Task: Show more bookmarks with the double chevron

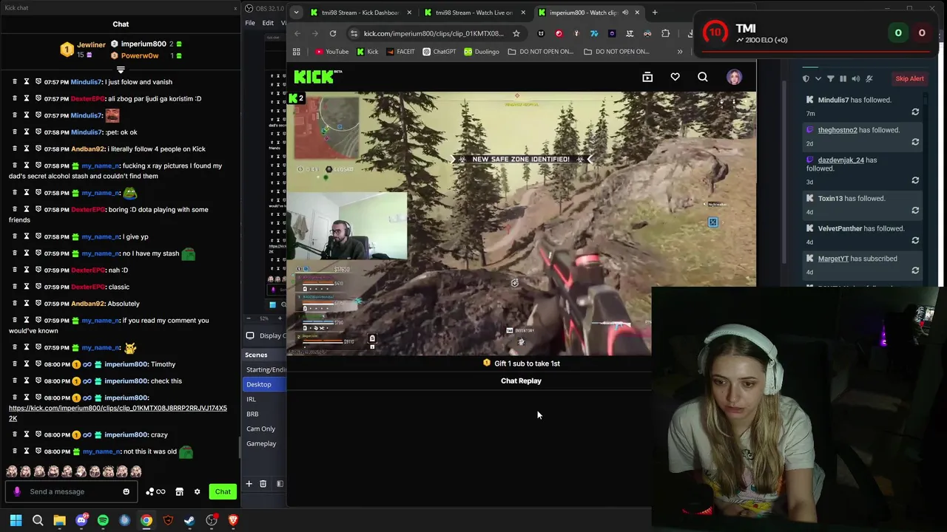Action: (x=679, y=52)
